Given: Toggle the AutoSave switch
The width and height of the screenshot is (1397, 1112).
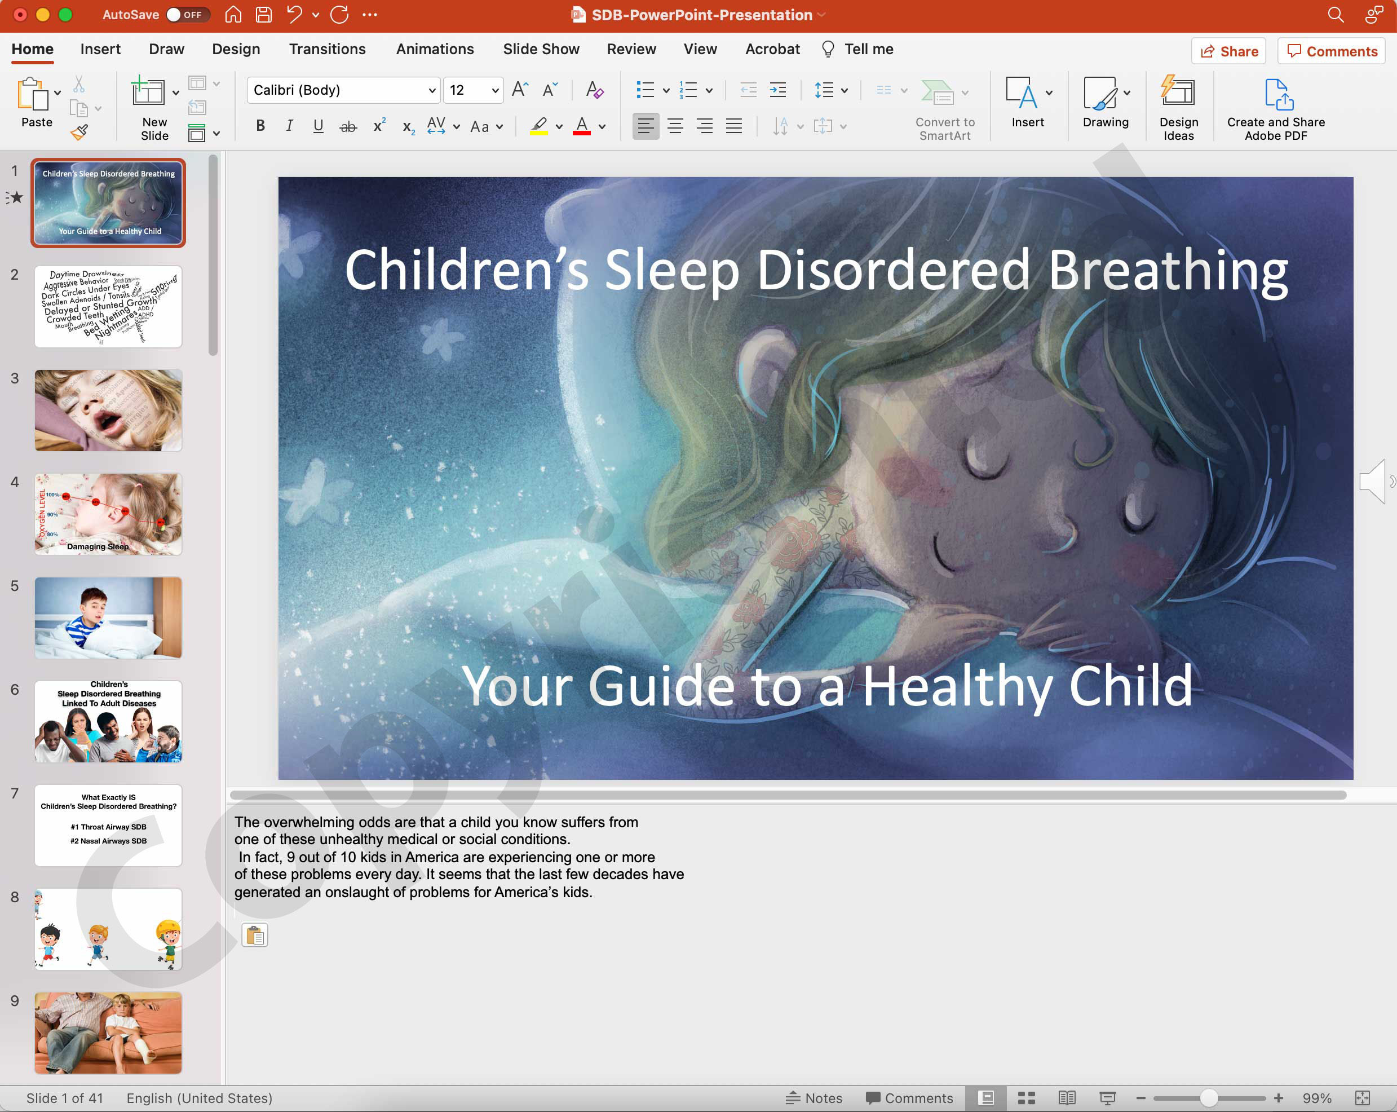Looking at the screenshot, I should [187, 15].
